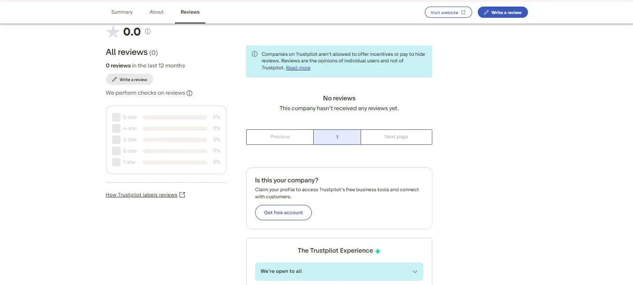Click the grey star rating icon

coord(113,32)
